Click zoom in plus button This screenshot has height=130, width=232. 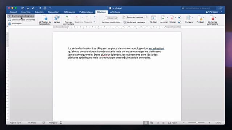[x=209, y=123]
